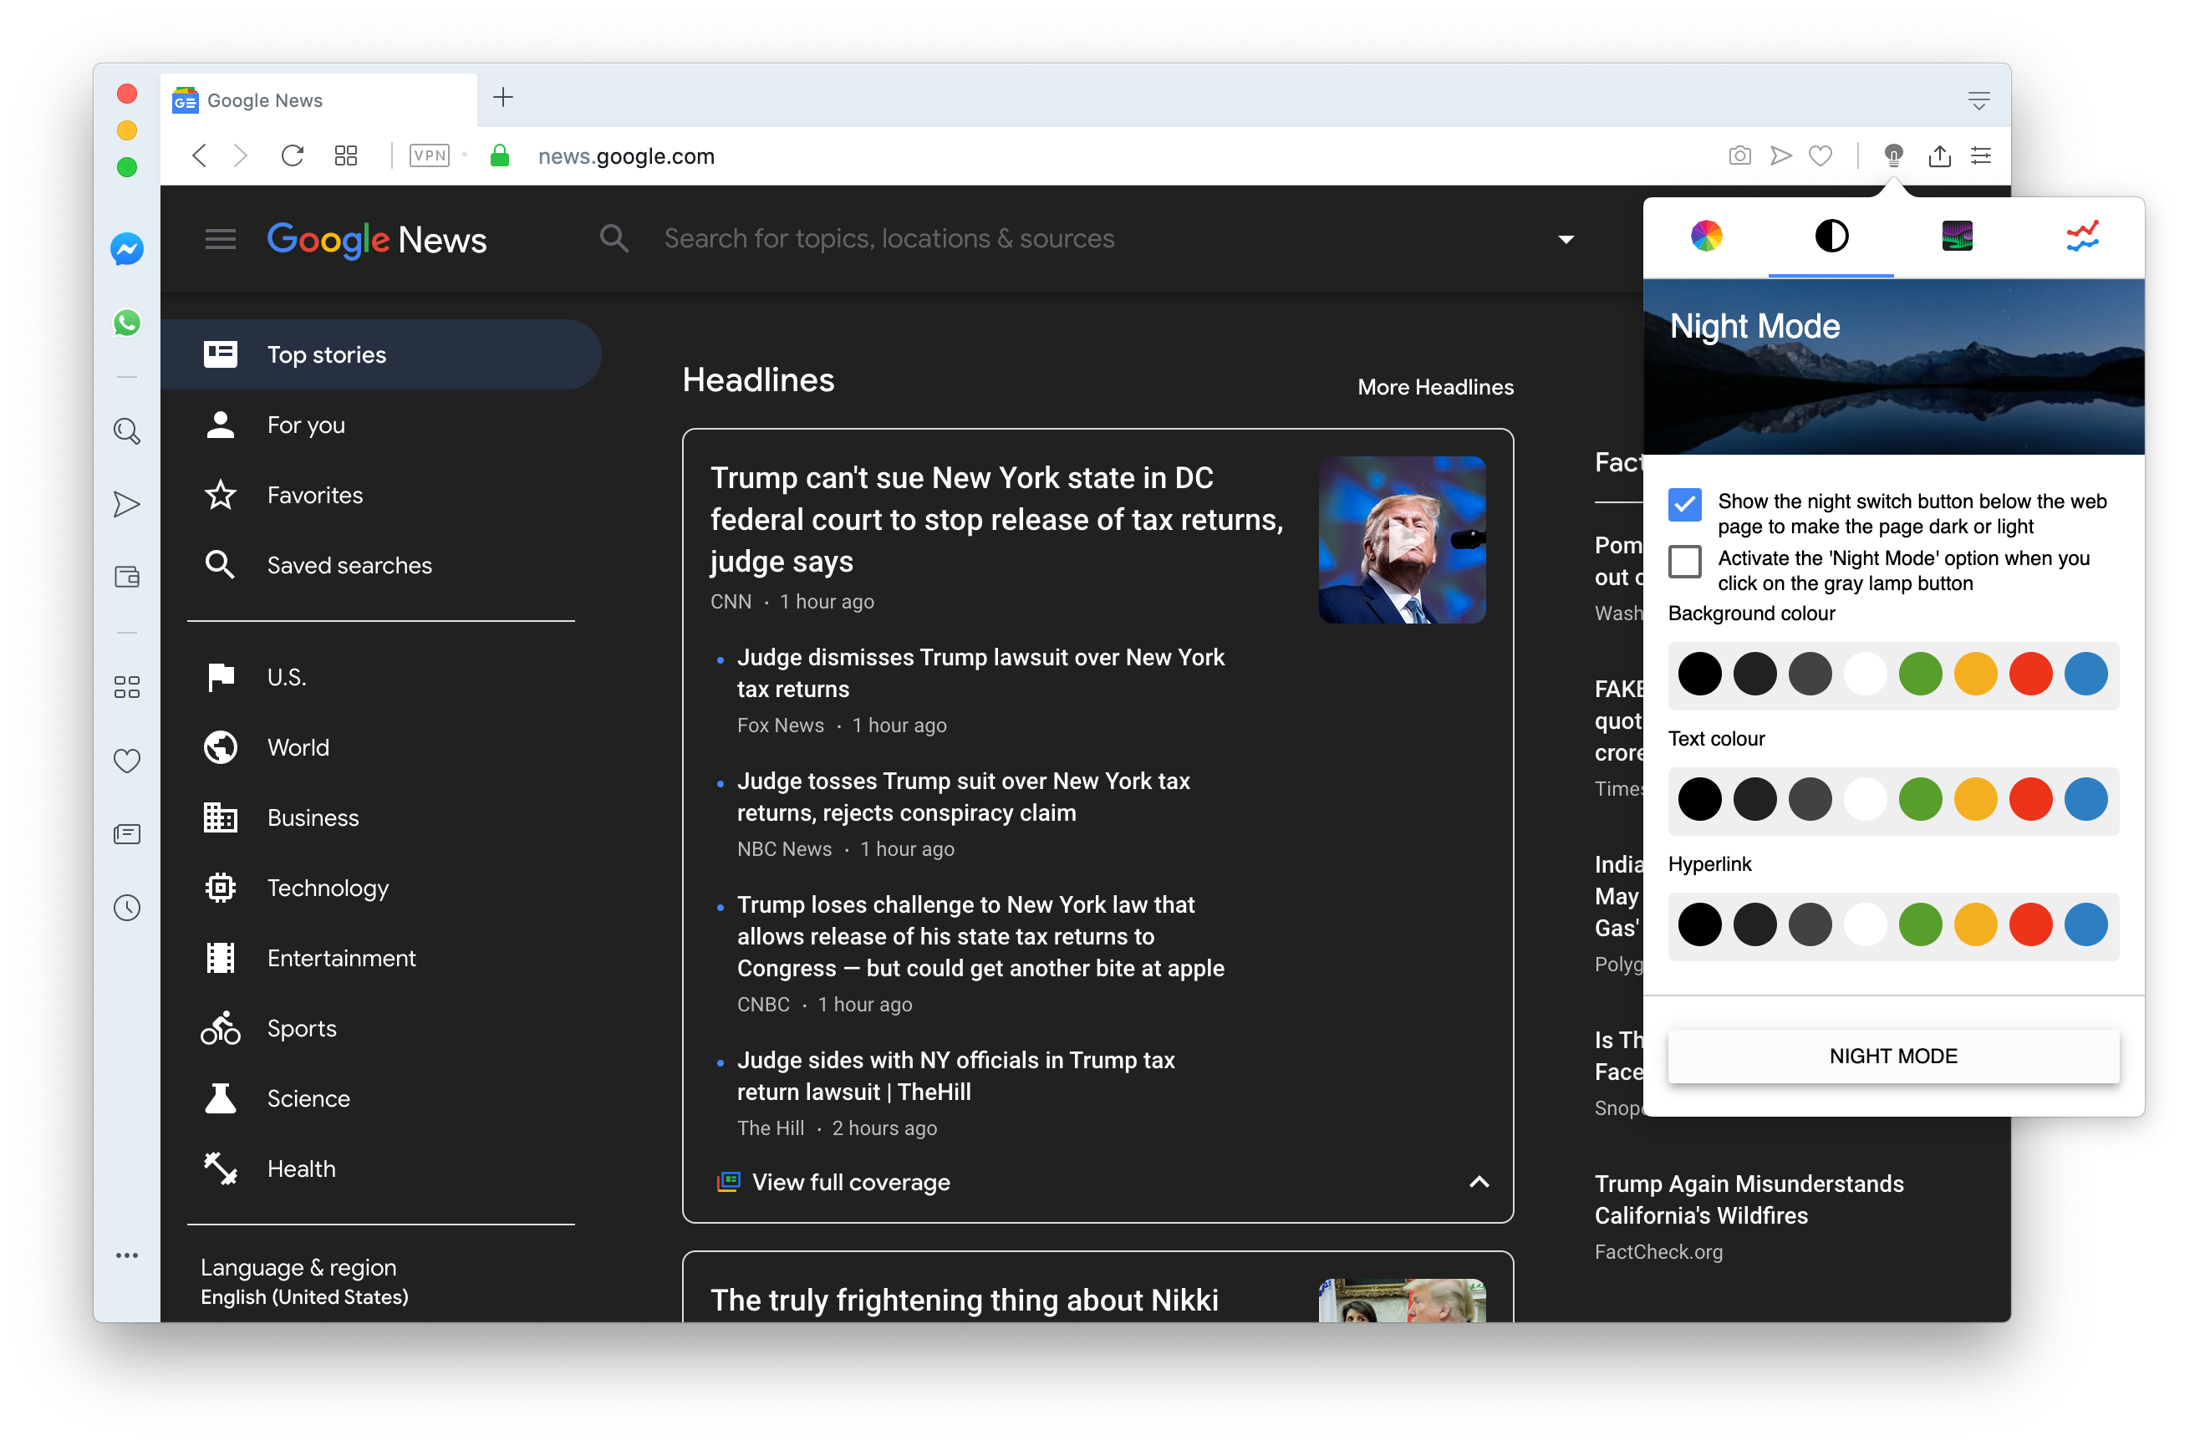Open 'Judge dismisses Trump lawsuit' Fox News article
This screenshot has width=2205, height=1446.
[980, 673]
